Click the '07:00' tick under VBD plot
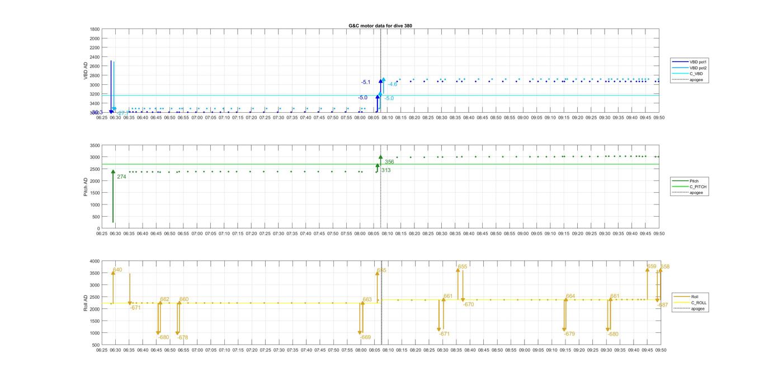Screen dimensions: 783x387 (197, 118)
